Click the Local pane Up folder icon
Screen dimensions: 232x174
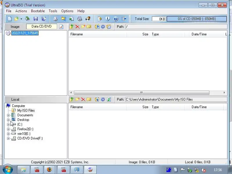coord(72,99)
